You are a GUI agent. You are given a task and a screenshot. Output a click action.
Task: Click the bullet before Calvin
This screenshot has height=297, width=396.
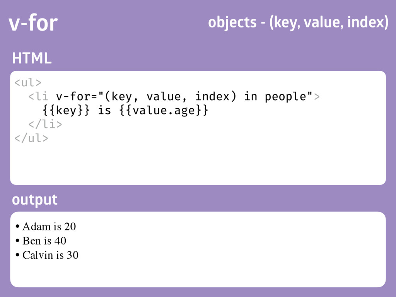(17, 255)
